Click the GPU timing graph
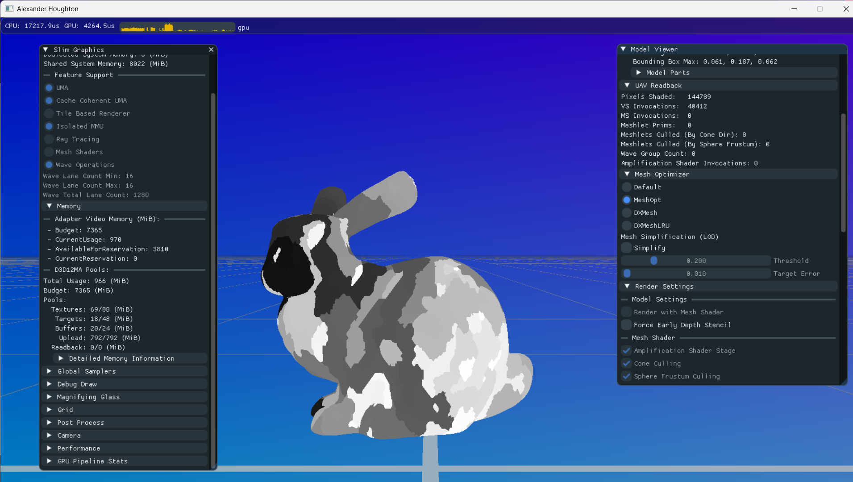Image resolution: width=853 pixels, height=482 pixels. point(177,27)
